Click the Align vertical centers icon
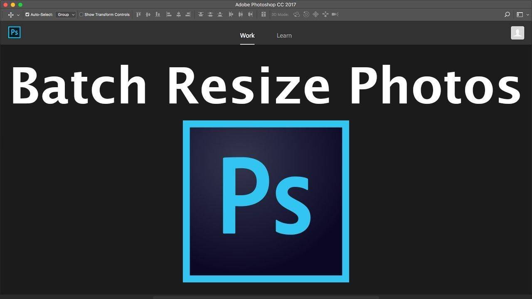Screen dimensions: 532x299 [x=148, y=14]
